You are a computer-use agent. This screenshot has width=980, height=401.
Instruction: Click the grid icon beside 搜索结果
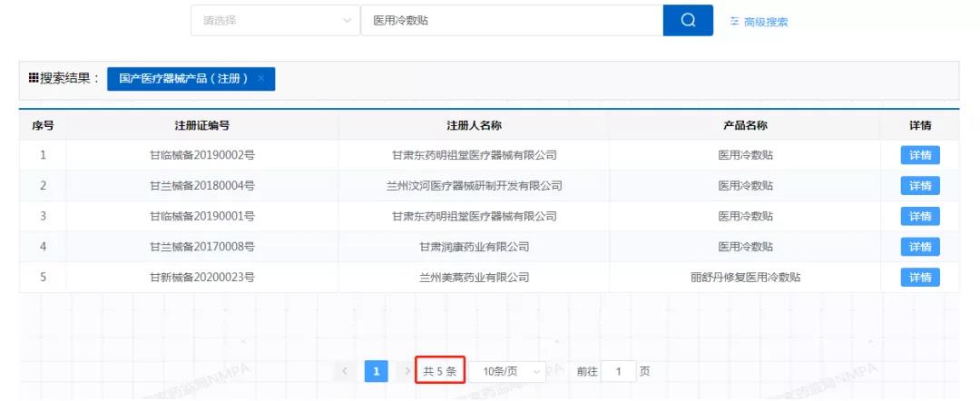34,79
